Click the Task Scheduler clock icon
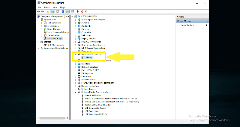 coord(45,23)
